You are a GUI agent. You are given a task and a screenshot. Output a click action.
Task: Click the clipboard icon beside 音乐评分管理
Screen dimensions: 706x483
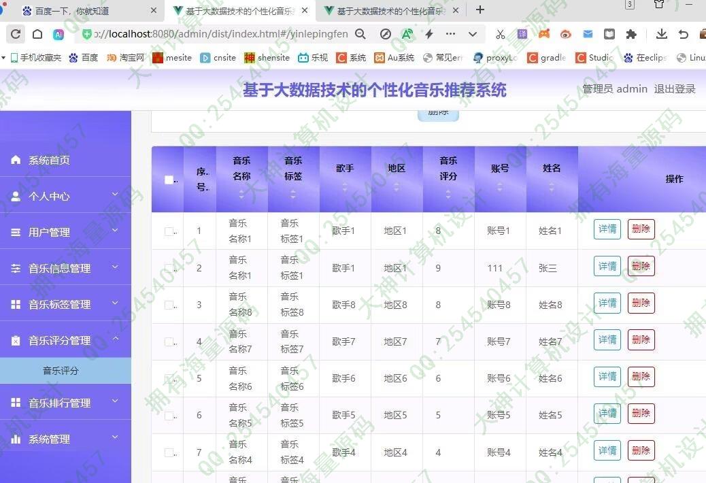tap(16, 340)
